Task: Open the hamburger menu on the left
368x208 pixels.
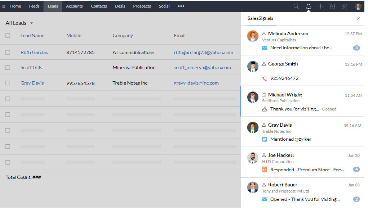Action: tap(4, 6)
